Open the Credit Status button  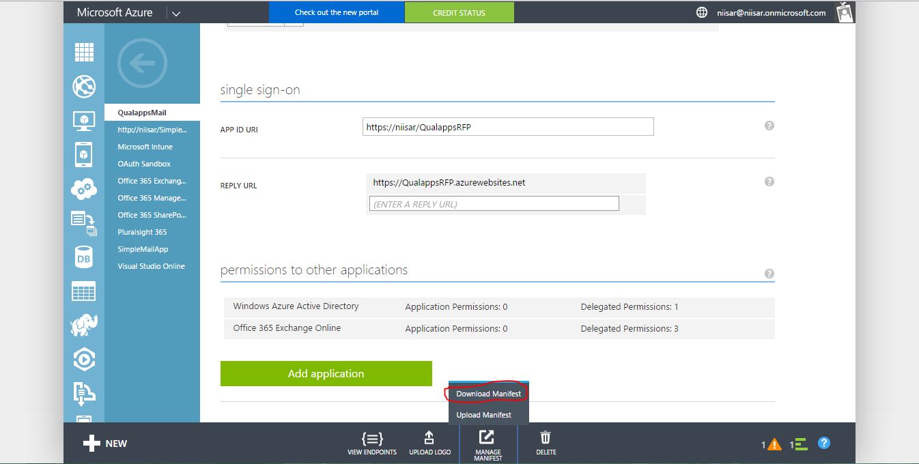pos(459,12)
